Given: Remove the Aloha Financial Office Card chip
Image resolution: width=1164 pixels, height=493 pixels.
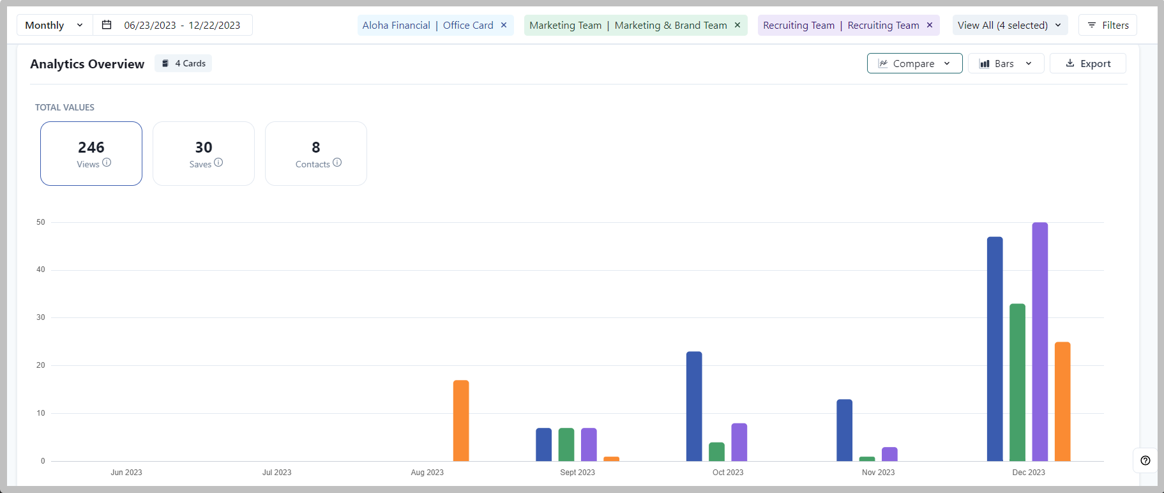Looking at the screenshot, I should [504, 25].
